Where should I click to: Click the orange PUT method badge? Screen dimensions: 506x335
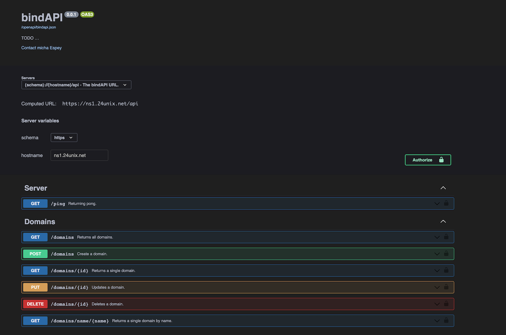pos(35,287)
